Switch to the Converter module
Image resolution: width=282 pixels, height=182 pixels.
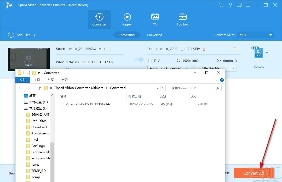click(x=100, y=19)
